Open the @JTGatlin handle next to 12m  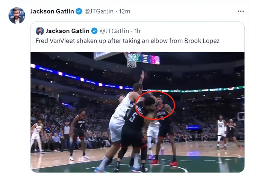coord(99,11)
